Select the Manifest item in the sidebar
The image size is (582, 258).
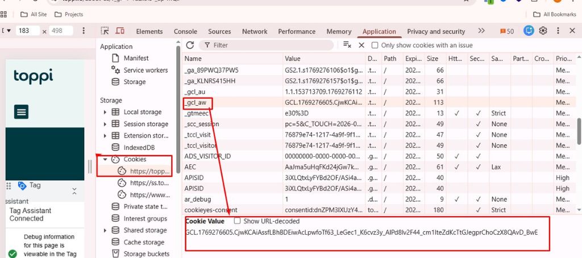136,58
